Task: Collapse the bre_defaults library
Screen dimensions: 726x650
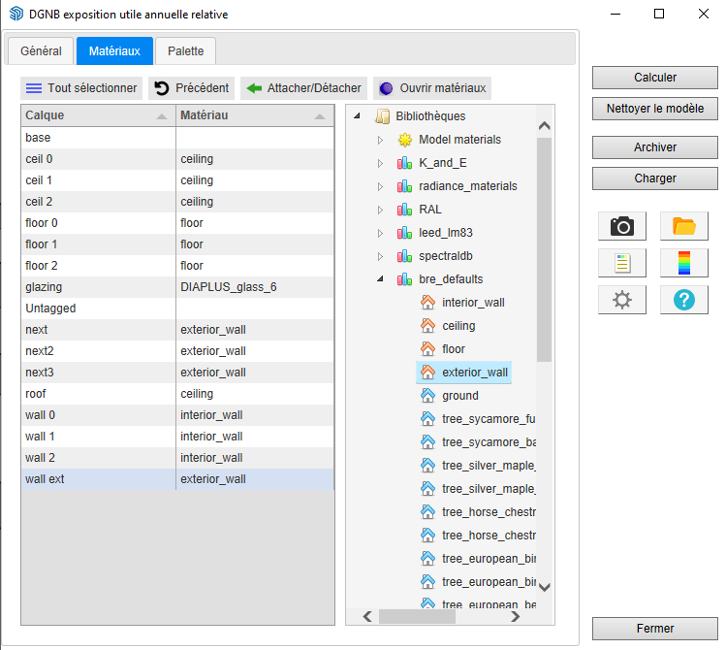Action: pyautogui.click(x=380, y=278)
